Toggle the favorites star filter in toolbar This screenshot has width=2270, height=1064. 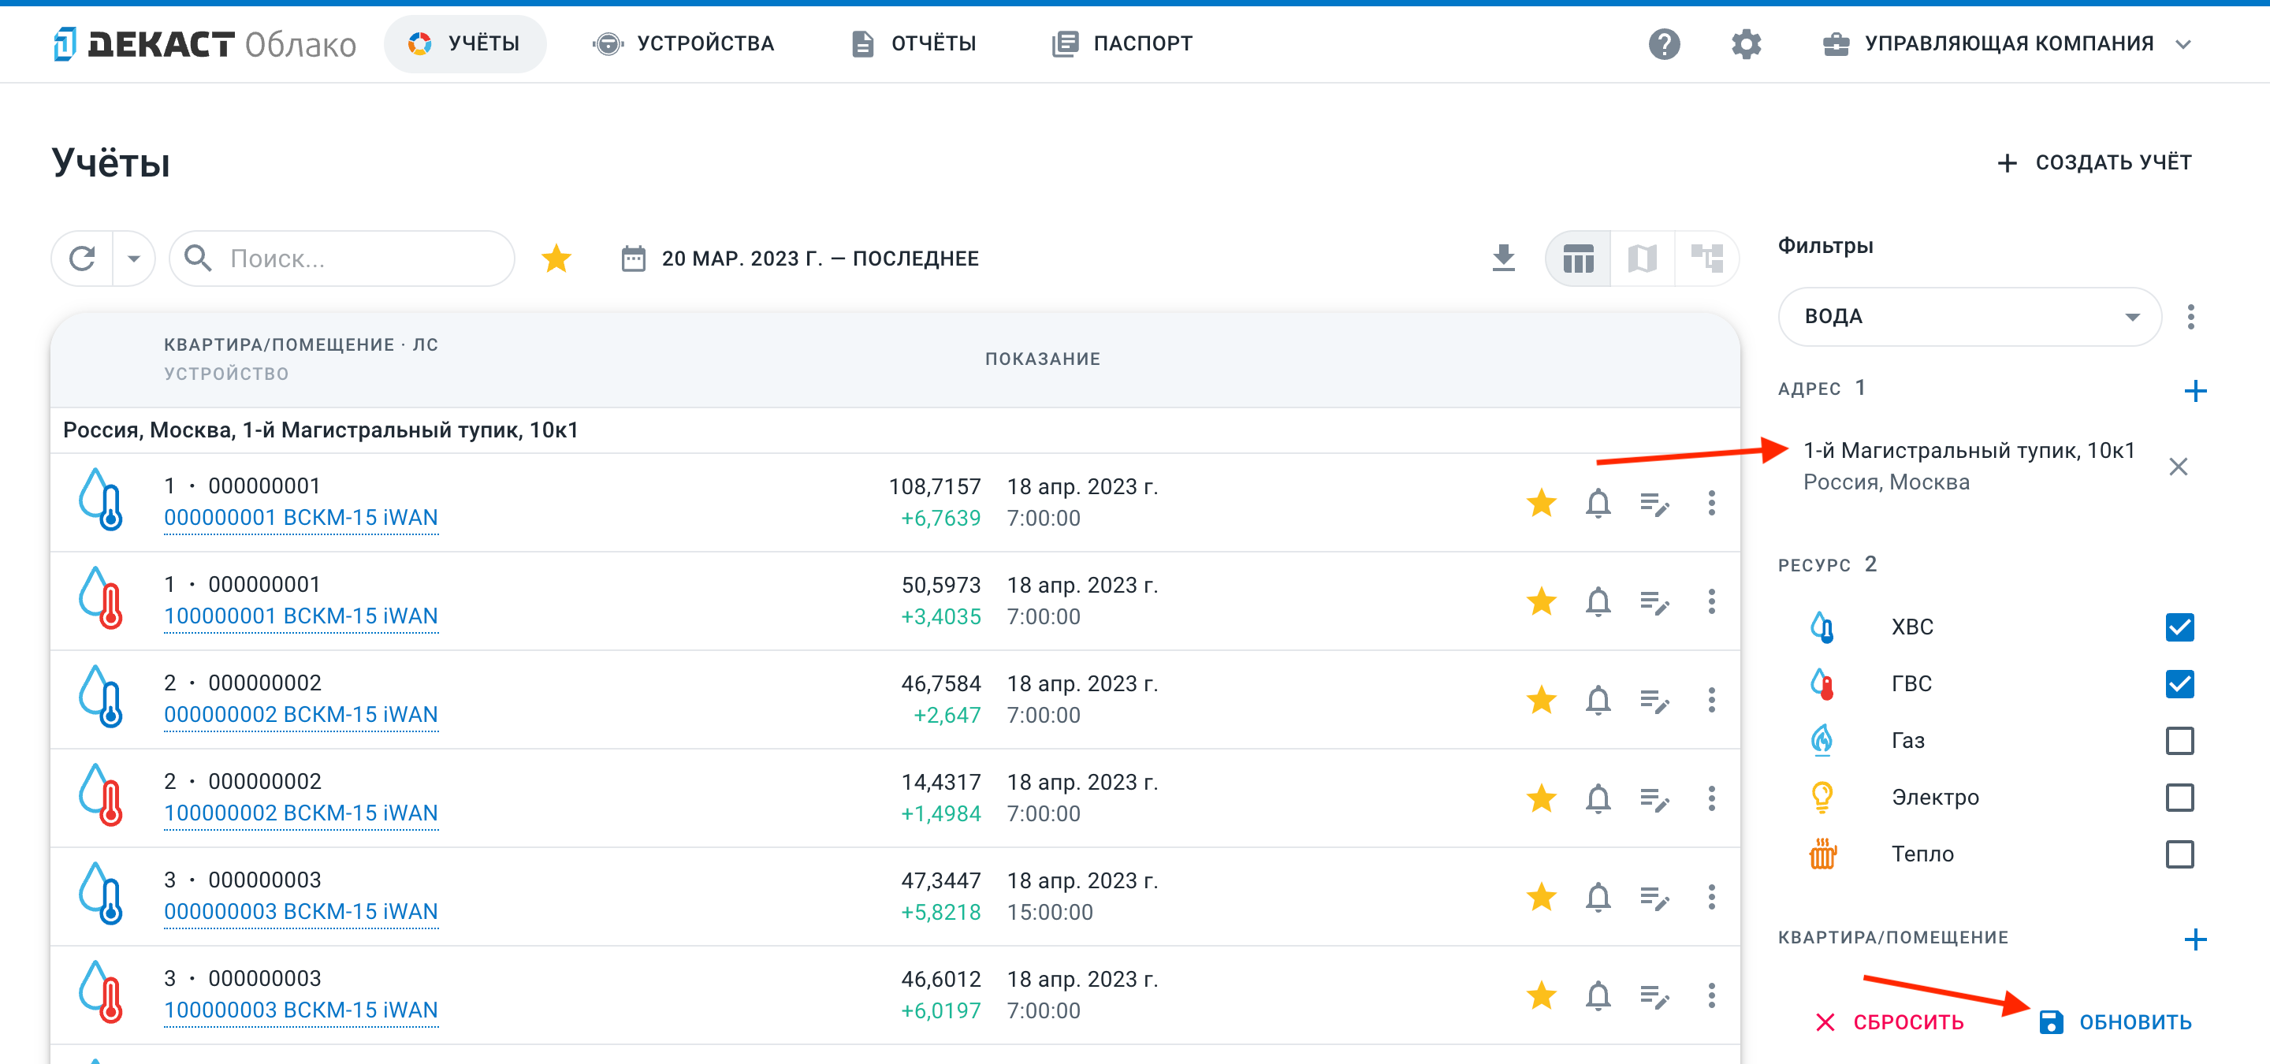tap(556, 258)
